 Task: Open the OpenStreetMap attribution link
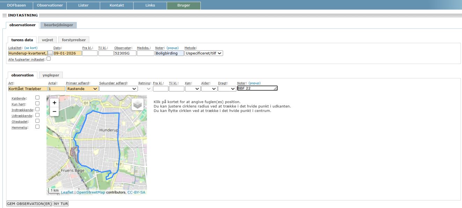91,192
